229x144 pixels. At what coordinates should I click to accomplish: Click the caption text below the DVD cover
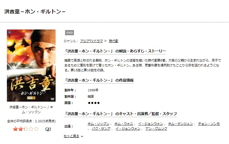point(31,110)
